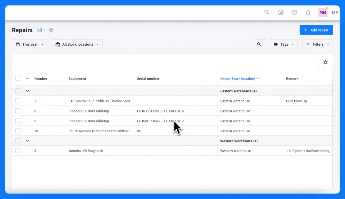The image size is (345, 199).
Task: Sort by the Remark column header
Action: tap(292, 79)
